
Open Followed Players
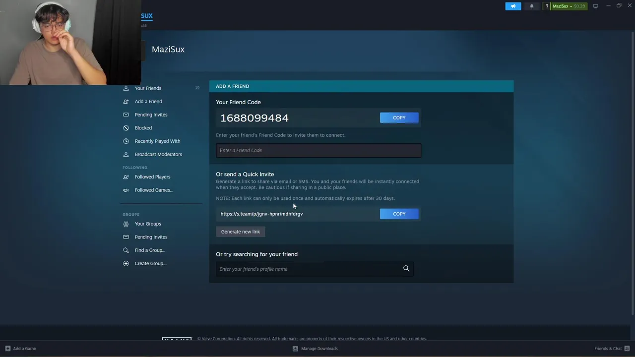[x=152, y=177]
